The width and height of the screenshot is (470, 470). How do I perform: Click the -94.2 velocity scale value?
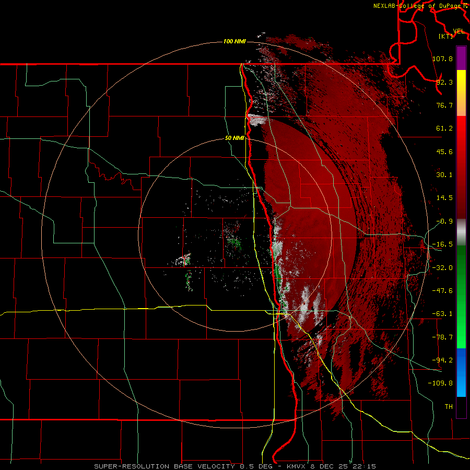(442, 360)
